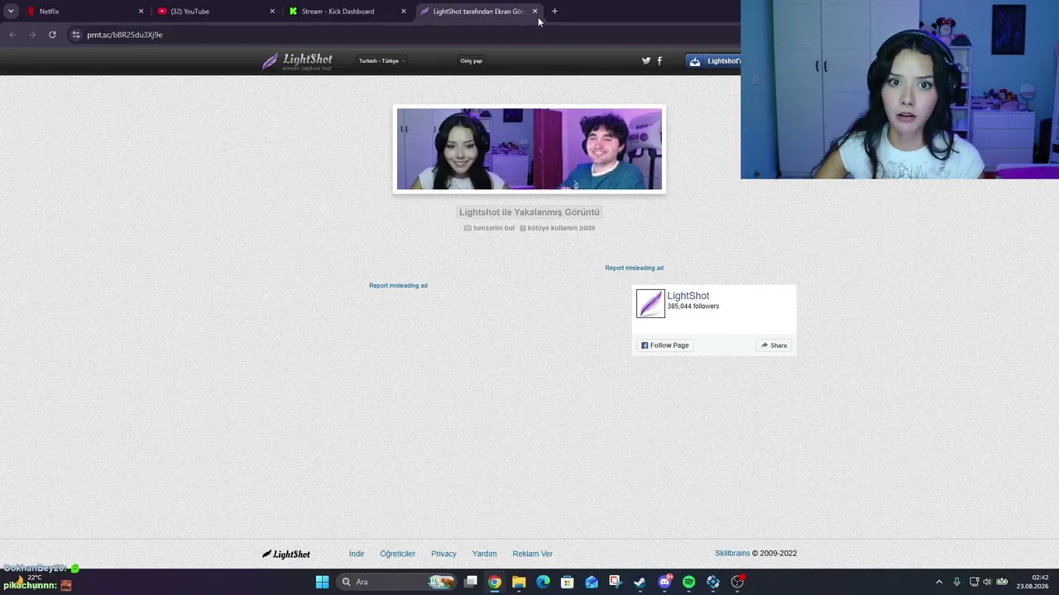
Task: Open volume control in the system tray
Action: click(x=987, y=582)
